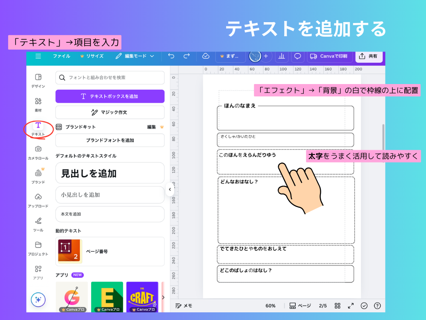The width and height of the screenshot is (426, 320).
Task: Open the 素材 (Elements) panel
Action: click(38, 102)
